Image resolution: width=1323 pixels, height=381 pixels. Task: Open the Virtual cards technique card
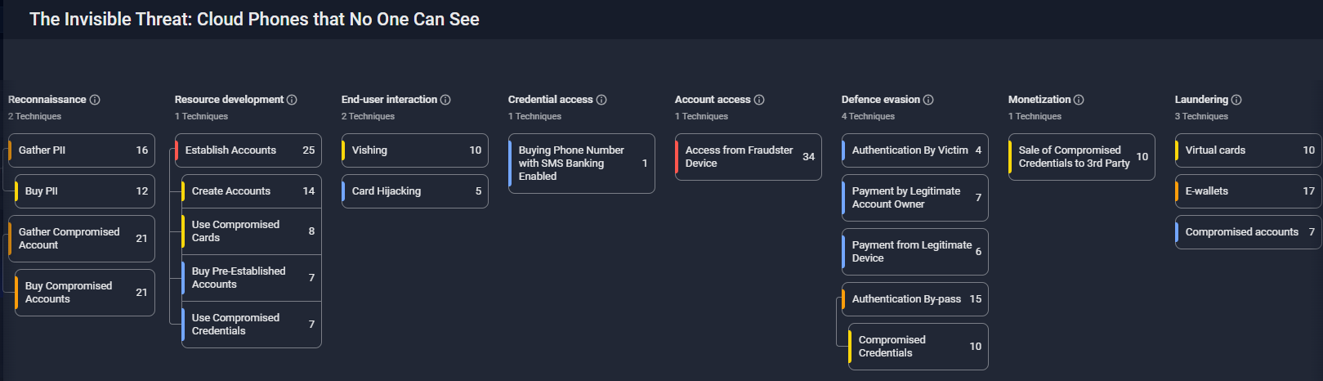coord(1249,150)
